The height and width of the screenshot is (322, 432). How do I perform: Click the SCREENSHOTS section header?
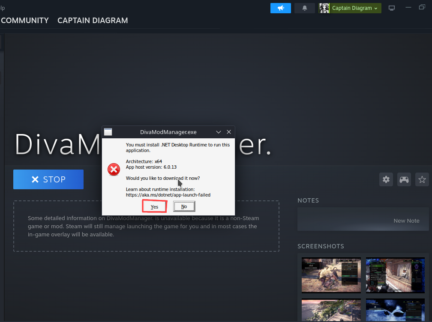(321, 246)
